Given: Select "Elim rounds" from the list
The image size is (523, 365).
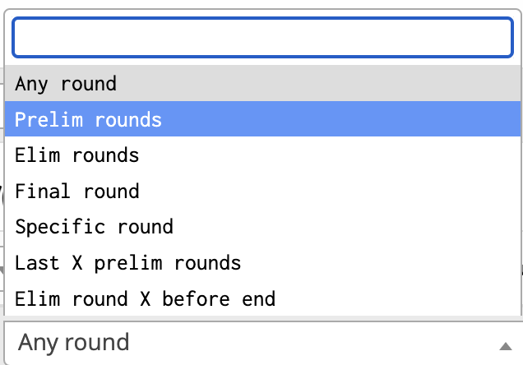Looking at the screenshot, I should (x=262, y=155).
